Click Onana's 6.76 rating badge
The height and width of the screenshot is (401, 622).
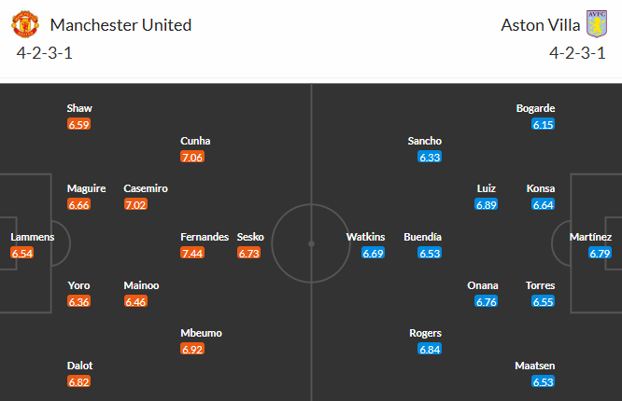pyautogui.click(x=486, y=301)
